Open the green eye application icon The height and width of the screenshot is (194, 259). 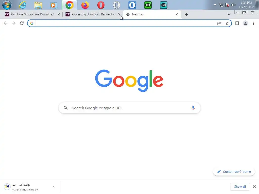click(148, 5)
